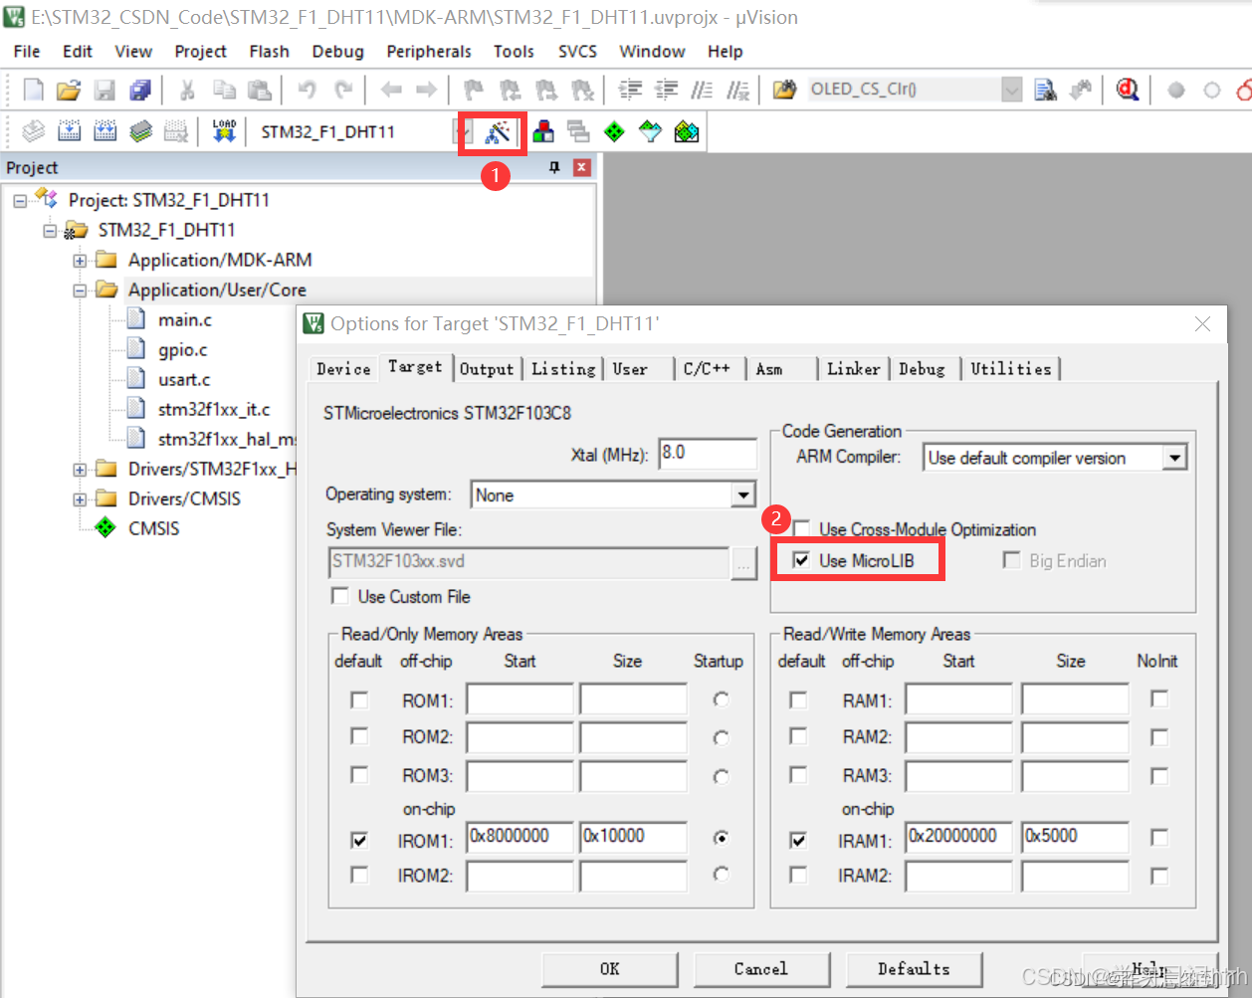Viewport: 1252px width, 998px height.
Task: Switch to the Debug tab in options
Action: coord(922,369)
